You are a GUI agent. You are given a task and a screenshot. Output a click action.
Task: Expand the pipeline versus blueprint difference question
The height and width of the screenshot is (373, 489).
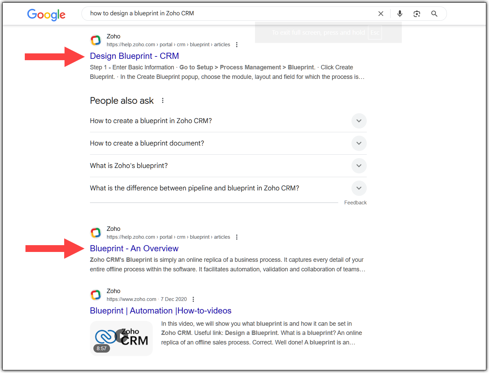point(228,188)
